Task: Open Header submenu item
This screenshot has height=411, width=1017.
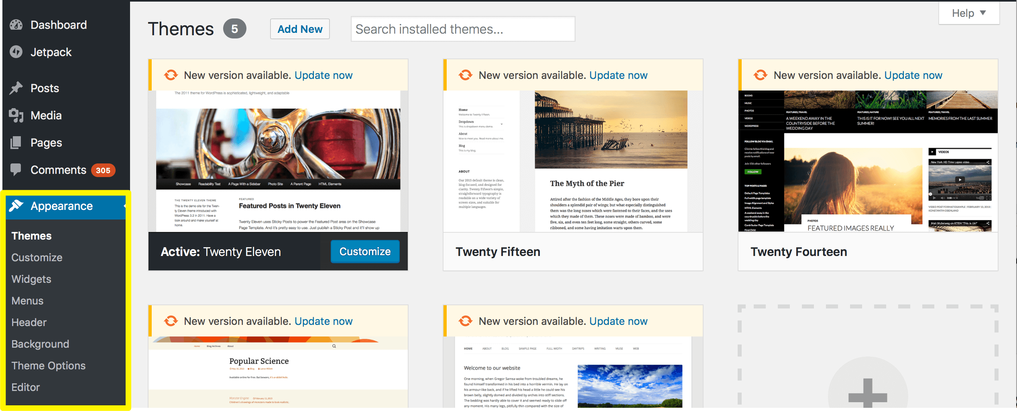Action: (29, 322)
